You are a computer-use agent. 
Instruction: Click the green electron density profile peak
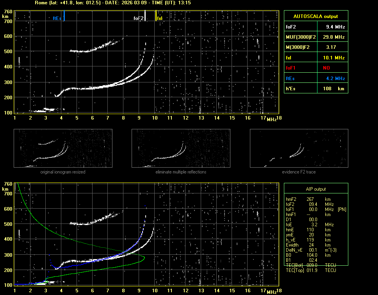coord(144,257)
